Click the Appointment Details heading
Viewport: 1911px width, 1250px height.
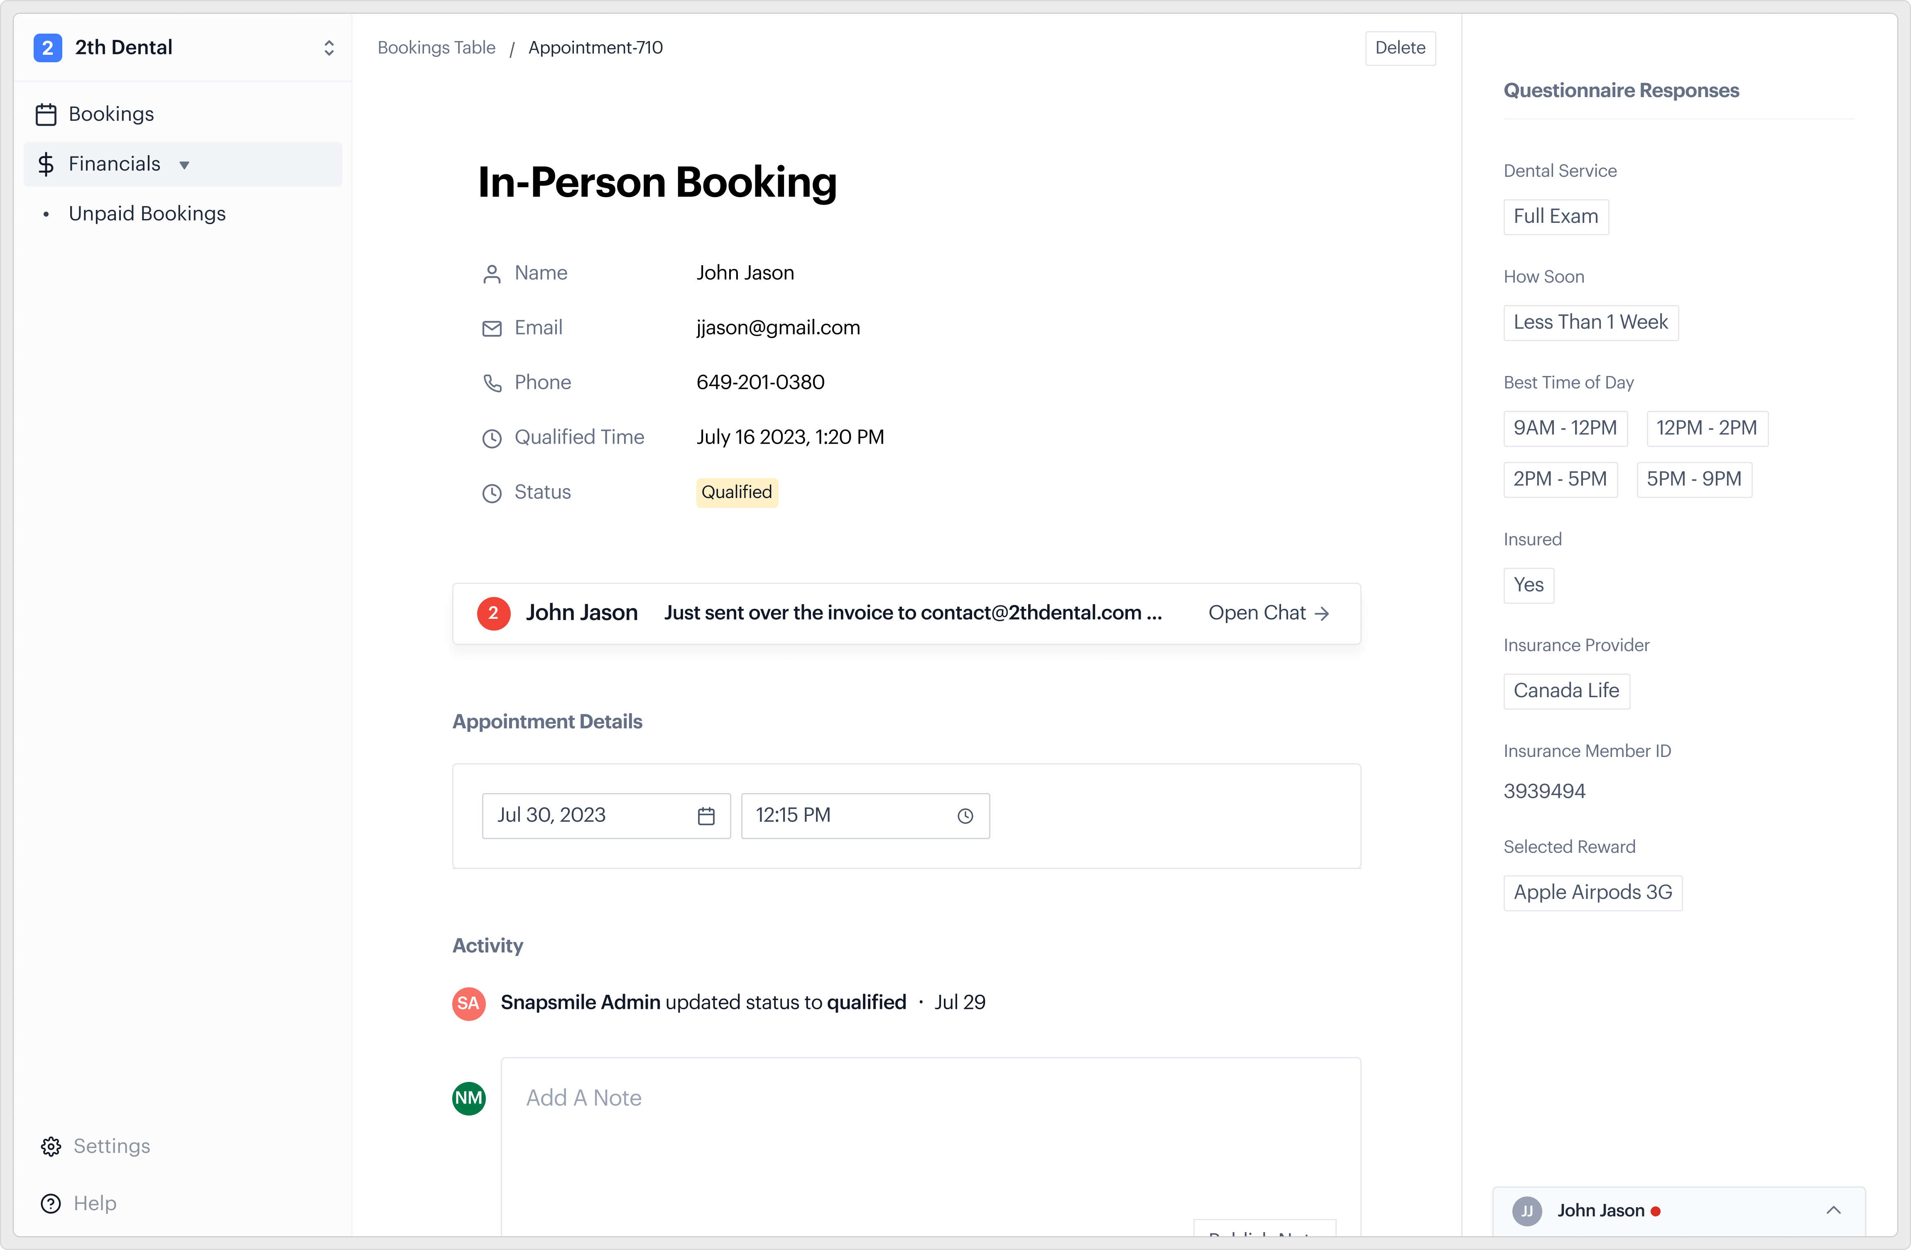pyautogui.click(x=547, y=722)
